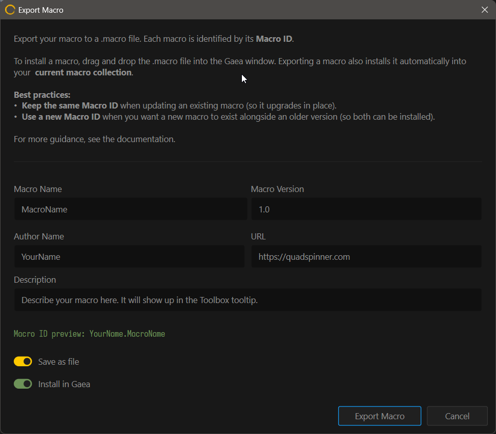Focus the Macro Version field

click(x=366, y=209)
